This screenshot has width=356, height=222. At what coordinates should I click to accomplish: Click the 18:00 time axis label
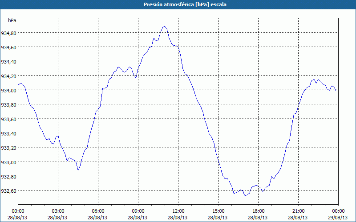click(259, 211)
